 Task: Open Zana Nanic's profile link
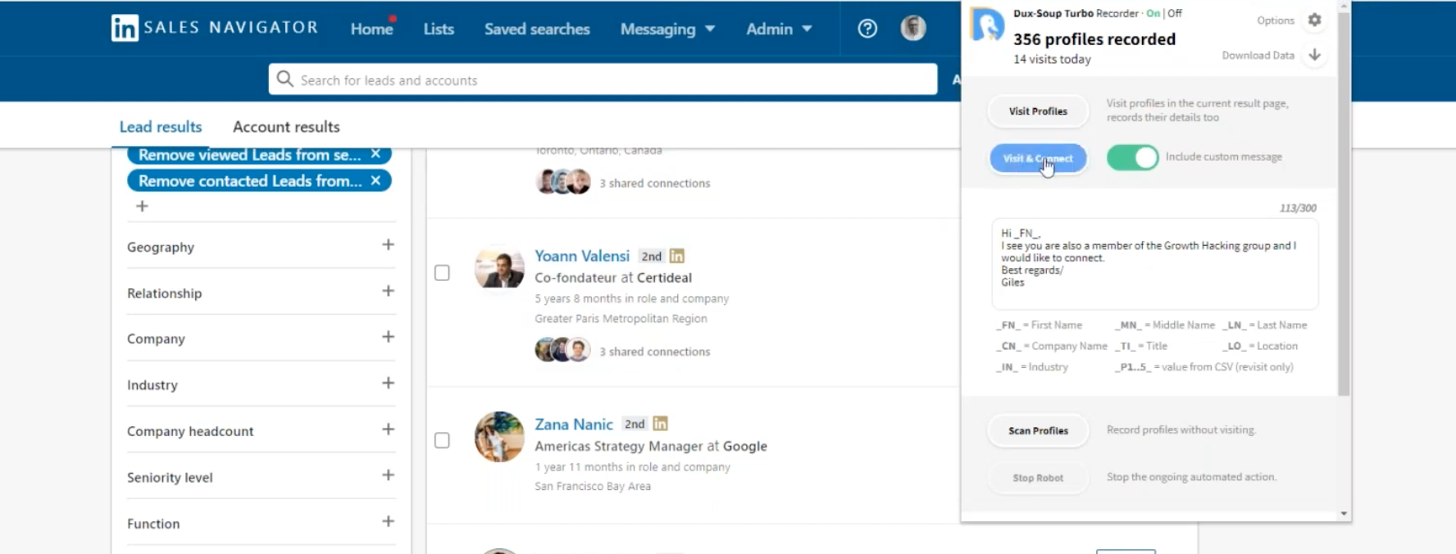(574, 424)
